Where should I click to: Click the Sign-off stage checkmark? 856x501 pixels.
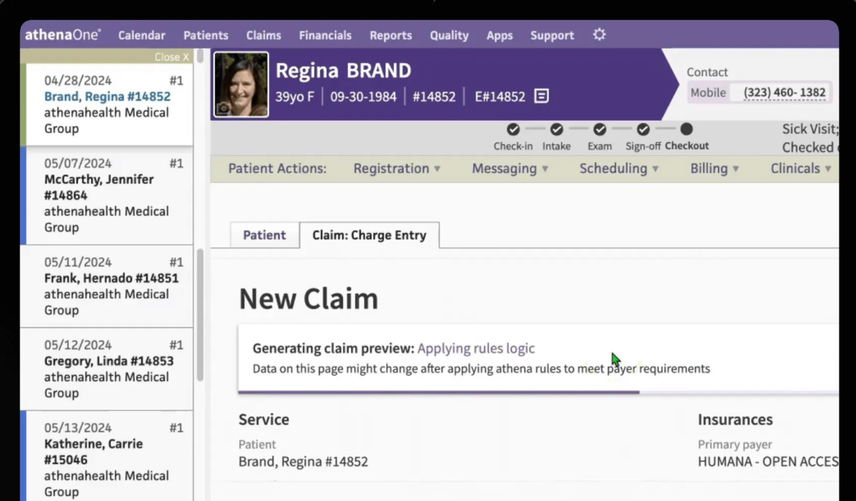coord(643,129)
